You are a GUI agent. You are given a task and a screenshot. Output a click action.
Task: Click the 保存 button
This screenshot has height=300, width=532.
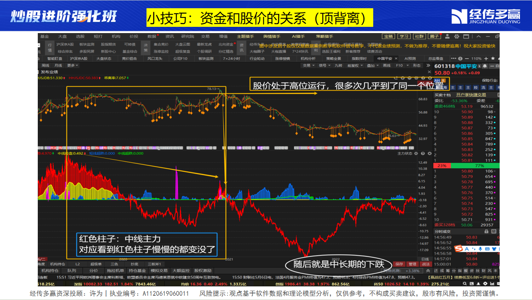click(x=399, y=264)
